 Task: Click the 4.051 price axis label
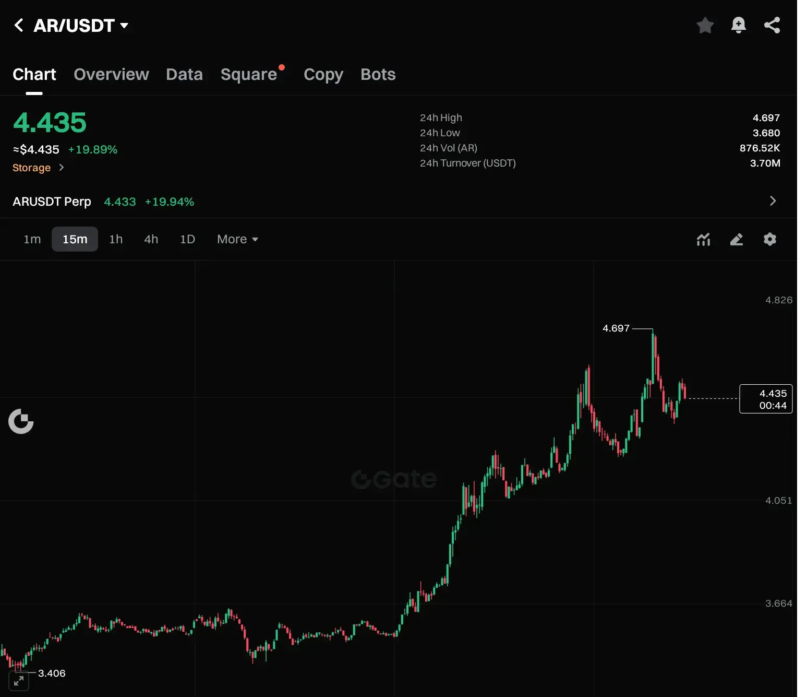pos(779,501)
